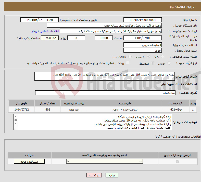
Task: Click the response deadline date 1404/07/01 field
Action: 142,38
